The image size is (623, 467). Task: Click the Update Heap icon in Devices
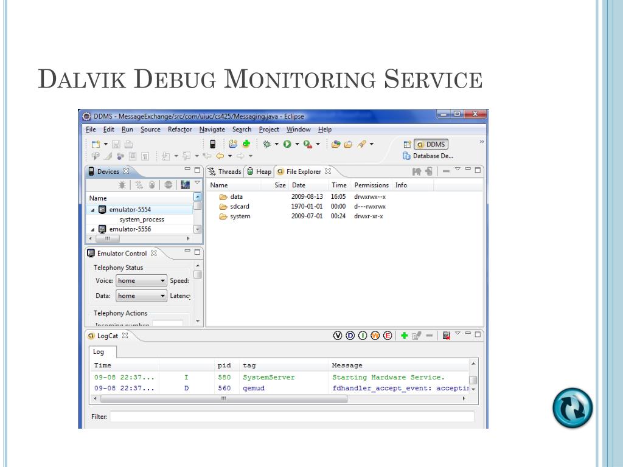point(151,185)
